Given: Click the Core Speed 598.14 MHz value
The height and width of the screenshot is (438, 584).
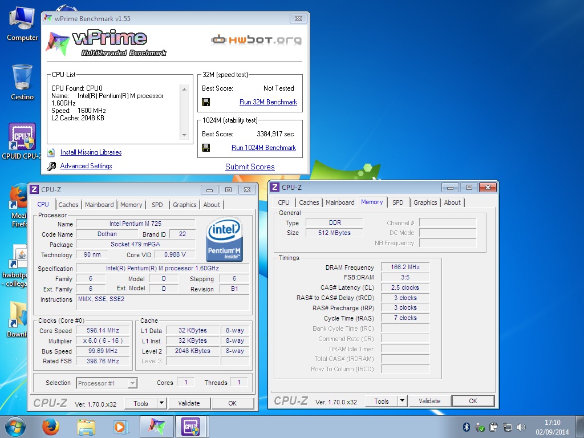Looking at the screenshot, I should [x=103, y=330].
